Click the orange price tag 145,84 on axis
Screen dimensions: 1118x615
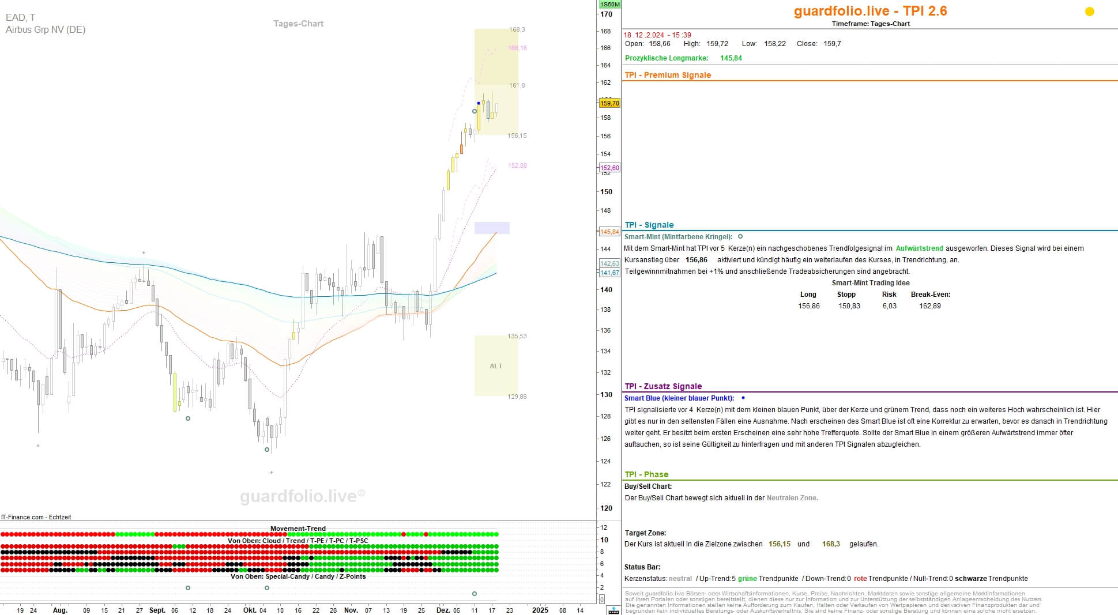pos(609,232)
